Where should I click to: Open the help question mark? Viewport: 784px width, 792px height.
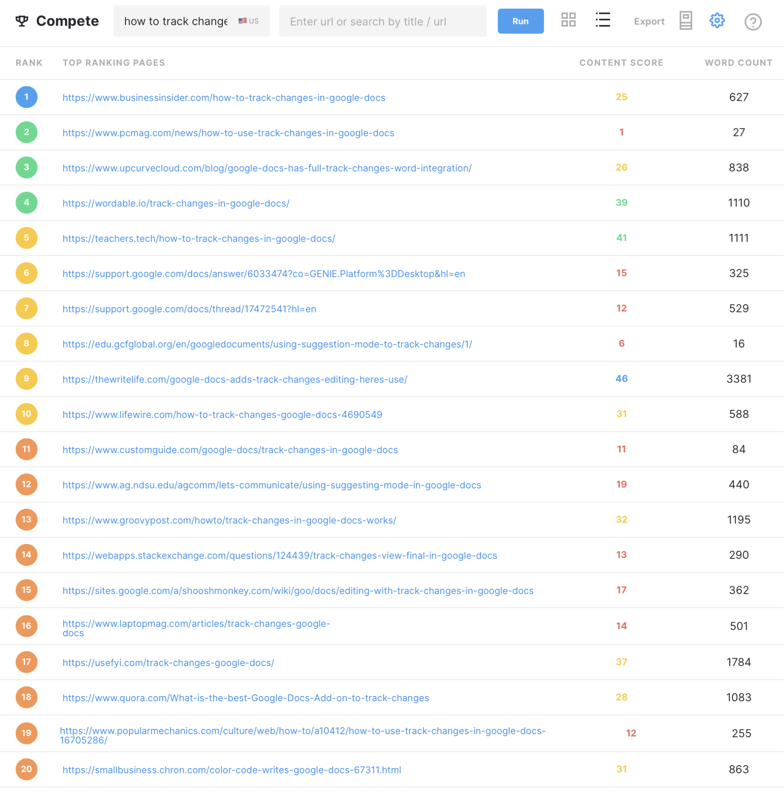point(752,21)
